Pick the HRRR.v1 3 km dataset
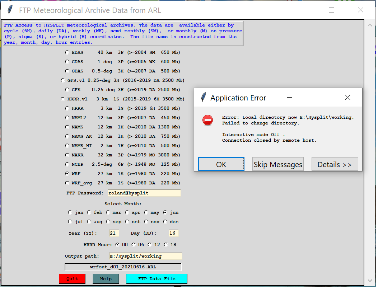Screen dimensions: 378x287 point(63,99)
